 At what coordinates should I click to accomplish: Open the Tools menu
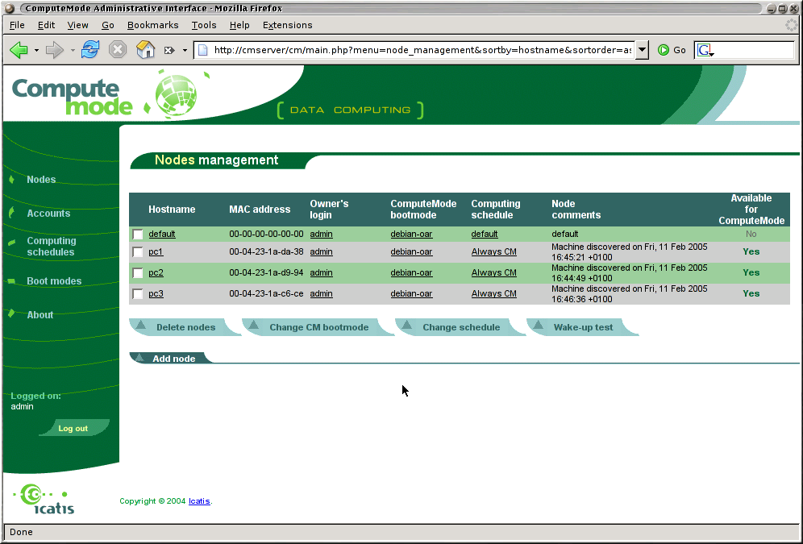point(204,25)
